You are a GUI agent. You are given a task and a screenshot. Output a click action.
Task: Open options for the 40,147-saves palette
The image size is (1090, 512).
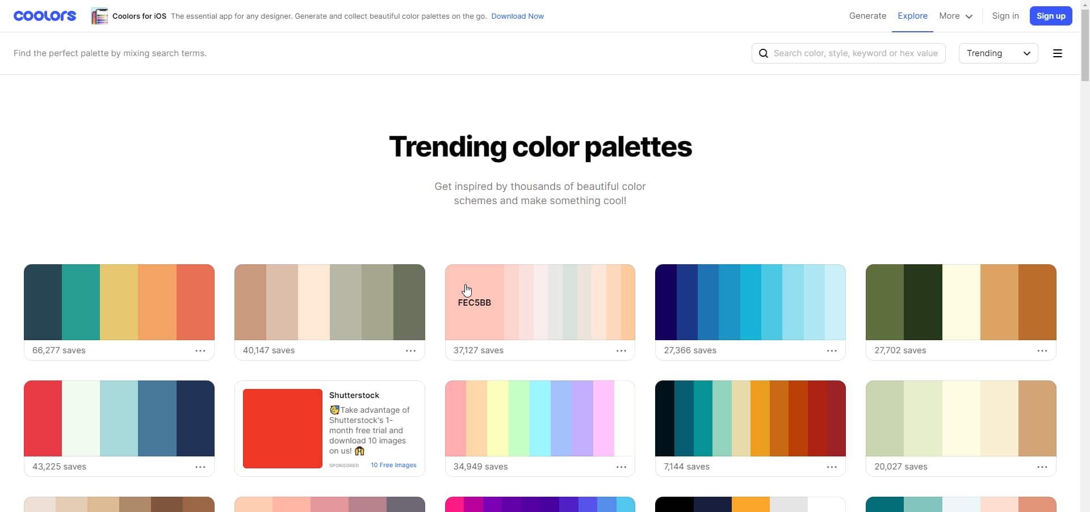[411, 350]
